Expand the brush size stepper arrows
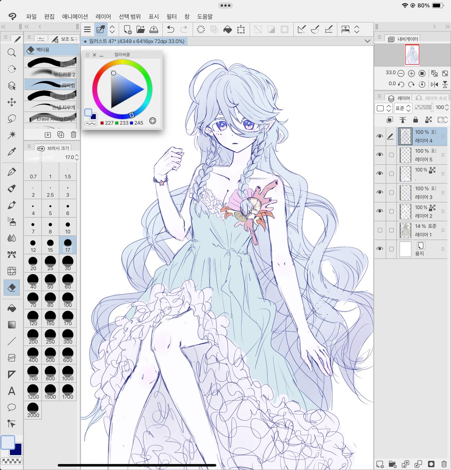Screen dimensions: 451x470 click(x=77, y=157)
